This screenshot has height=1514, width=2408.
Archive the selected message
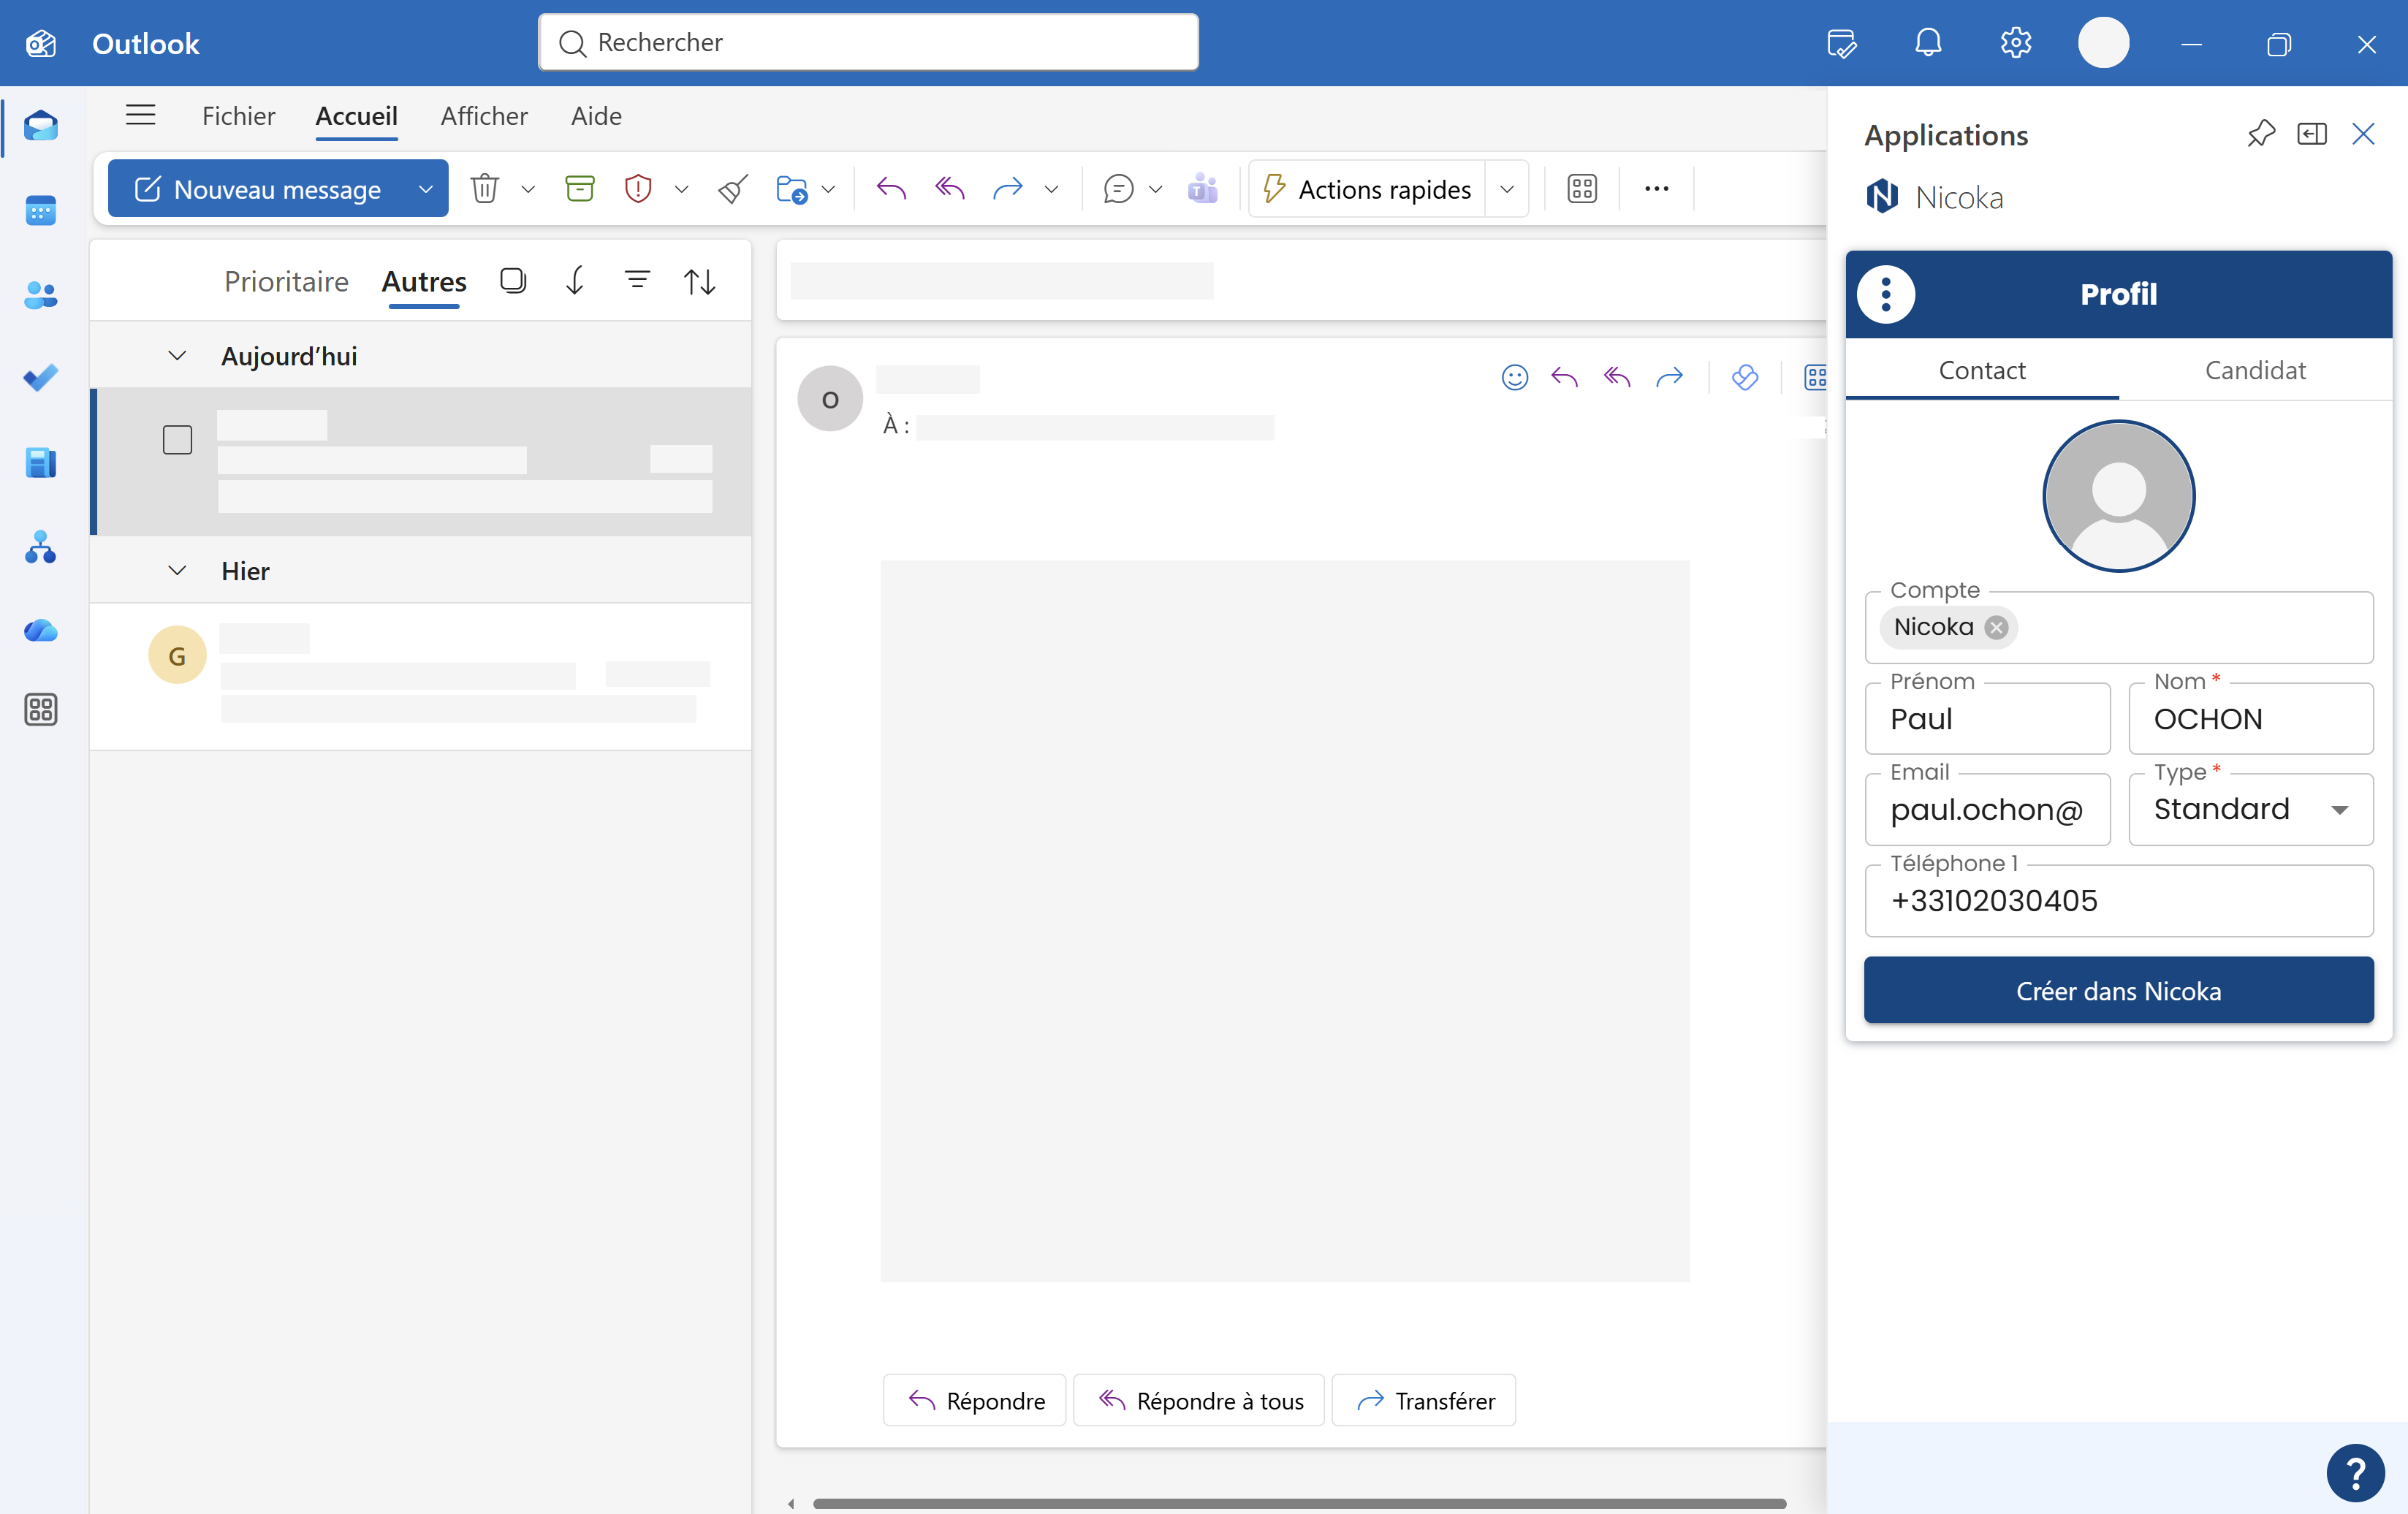[580, 189]
